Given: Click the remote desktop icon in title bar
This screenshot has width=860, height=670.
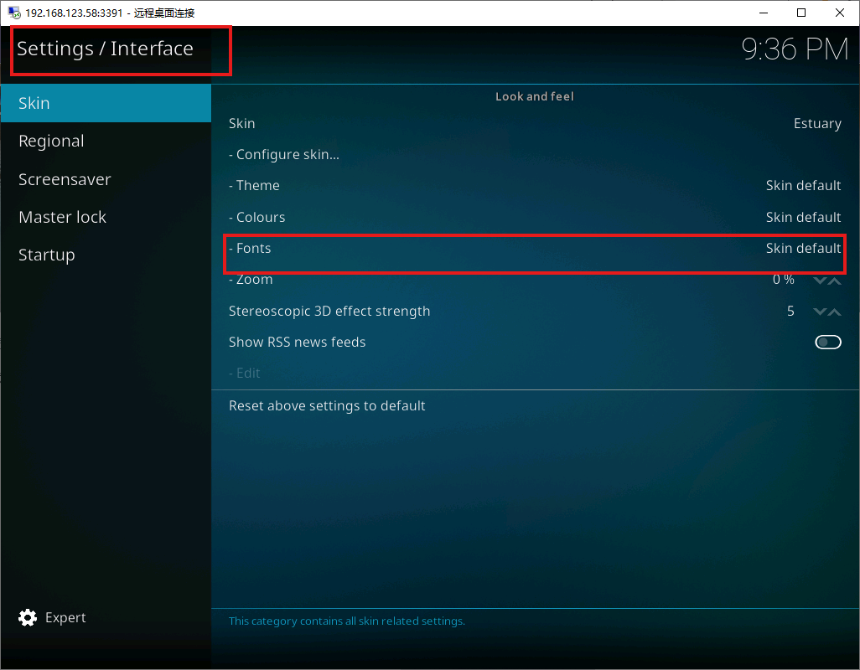Looking at the screenshot, I should (x=13, y=13).
